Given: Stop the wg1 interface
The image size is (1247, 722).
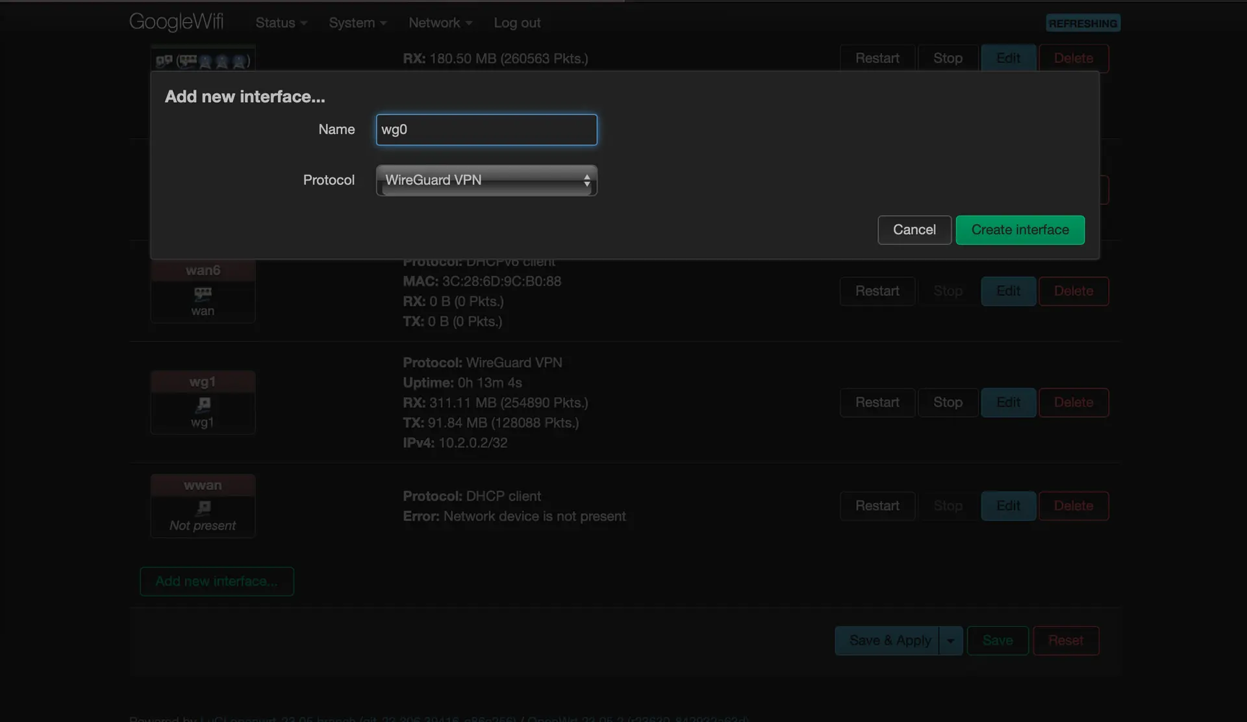Looking at the screenshot, I should coord(948,402).
